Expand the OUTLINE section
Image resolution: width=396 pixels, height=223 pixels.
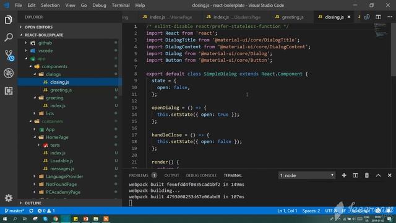(69, 203)
